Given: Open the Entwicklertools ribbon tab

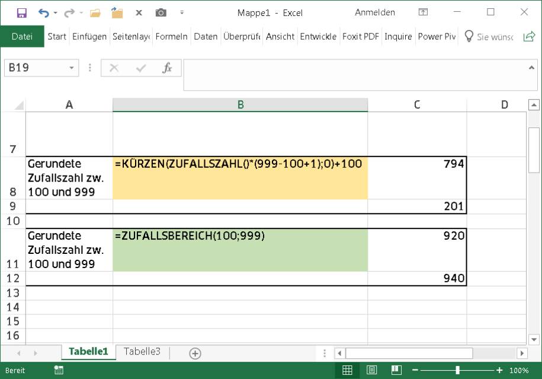Looking at the screenshot, I should pyautogui.click(x=318, y=36).
